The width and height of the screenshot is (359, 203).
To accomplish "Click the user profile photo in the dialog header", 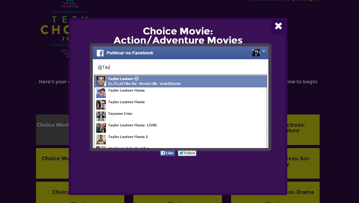I will (x=256, y=53).
